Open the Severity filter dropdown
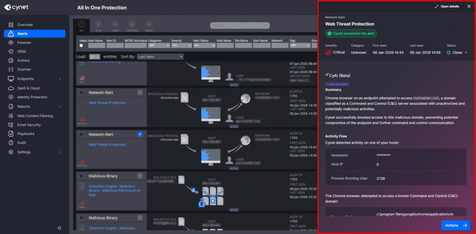The width and height of the screenshot is (476, 234). [181, 45]
